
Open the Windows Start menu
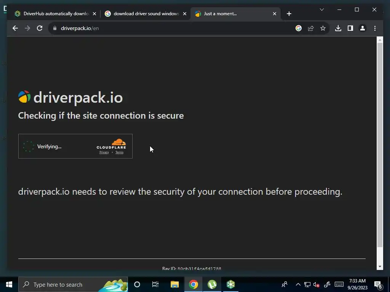pyautogui.click(x=9, y=284)
